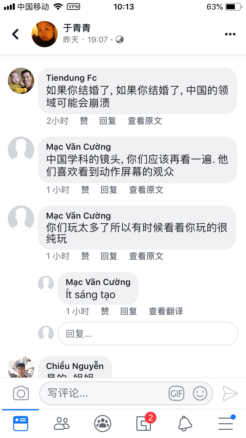The image size is (246, 438).
Task: Open Marketplace tab with badge 2
Action: [x=144, y=423]
